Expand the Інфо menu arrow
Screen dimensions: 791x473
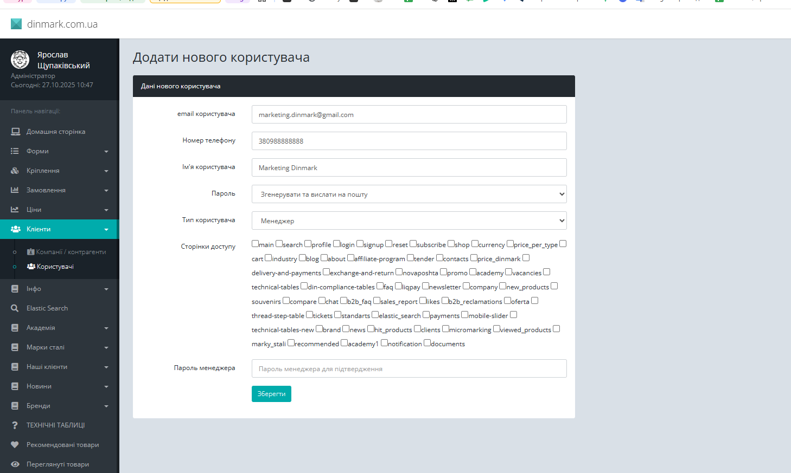coord(106,289)
